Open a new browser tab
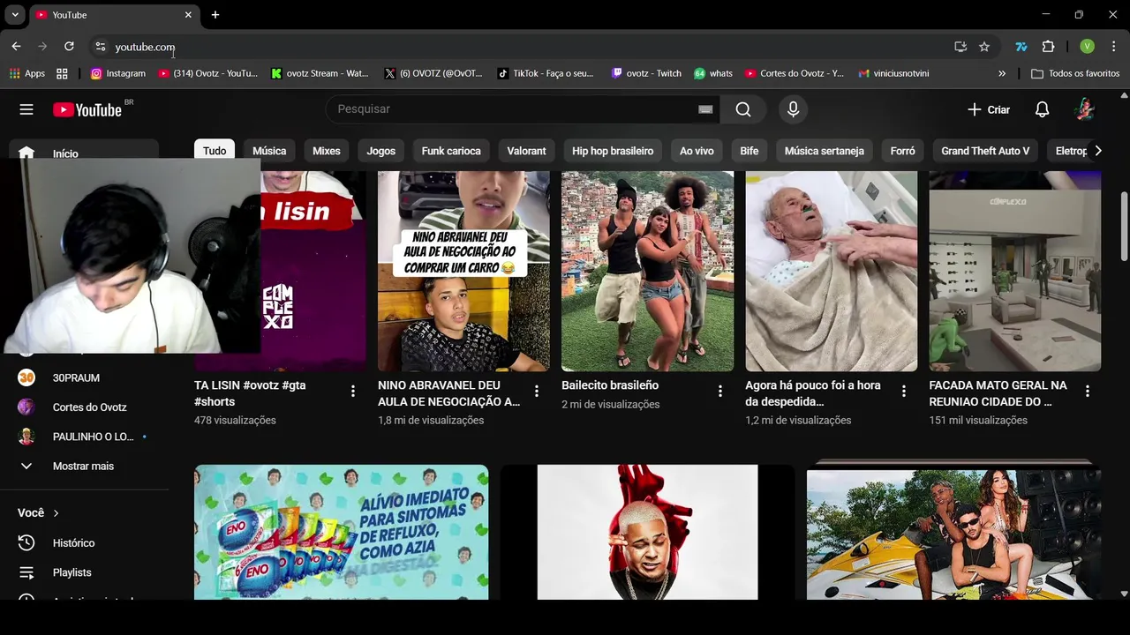Viewport: 1130px width, 635px height. [215, 15]
